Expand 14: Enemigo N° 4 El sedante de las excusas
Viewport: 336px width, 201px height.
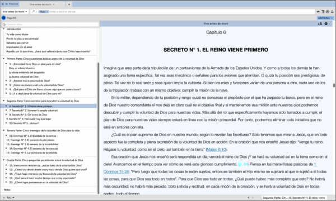pos(6,149)
